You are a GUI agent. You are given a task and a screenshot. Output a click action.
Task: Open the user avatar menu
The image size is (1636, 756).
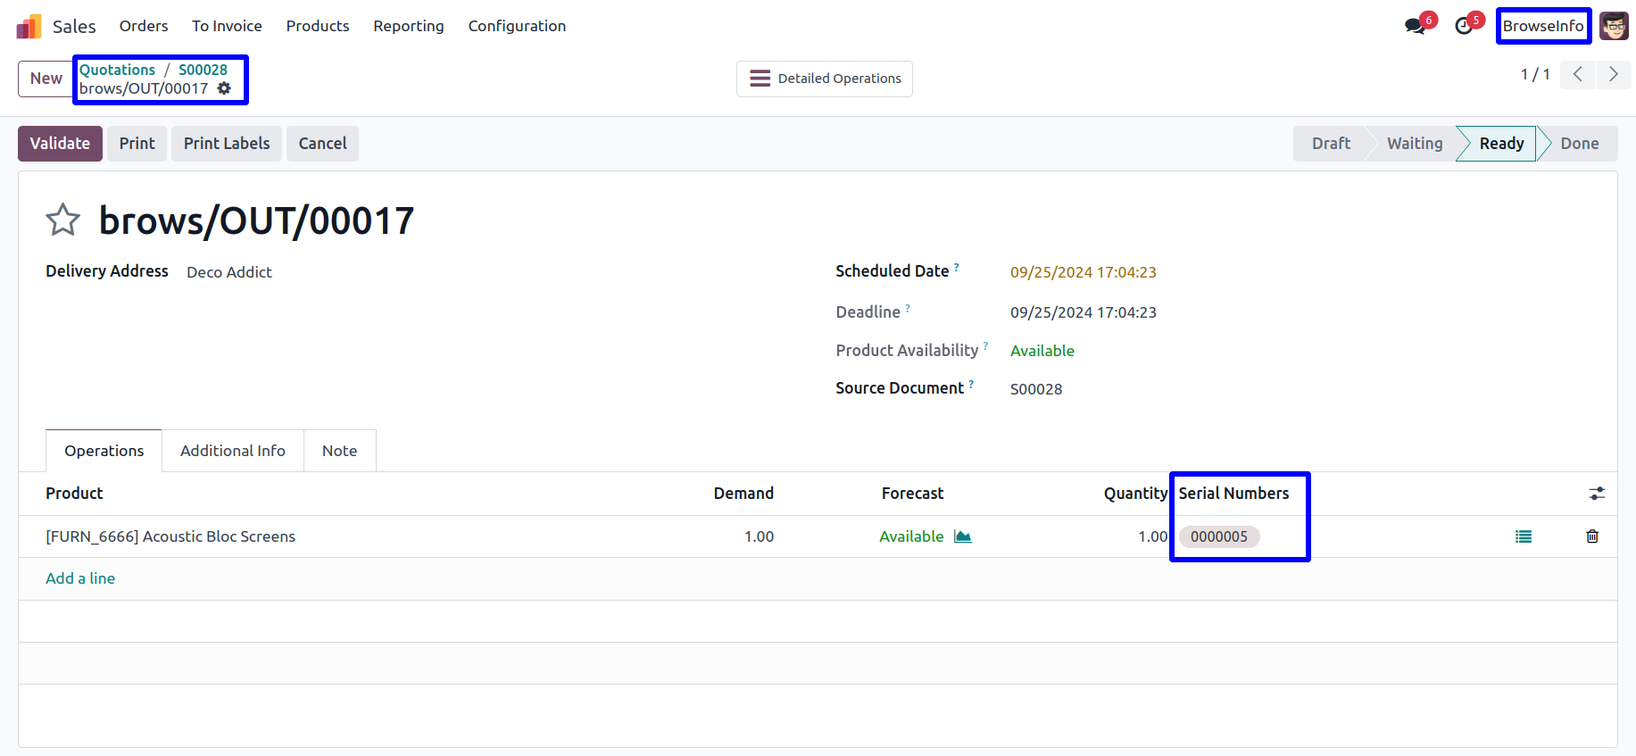click(1614, 26)
